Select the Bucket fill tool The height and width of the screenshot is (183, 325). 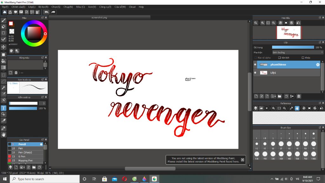3,61
